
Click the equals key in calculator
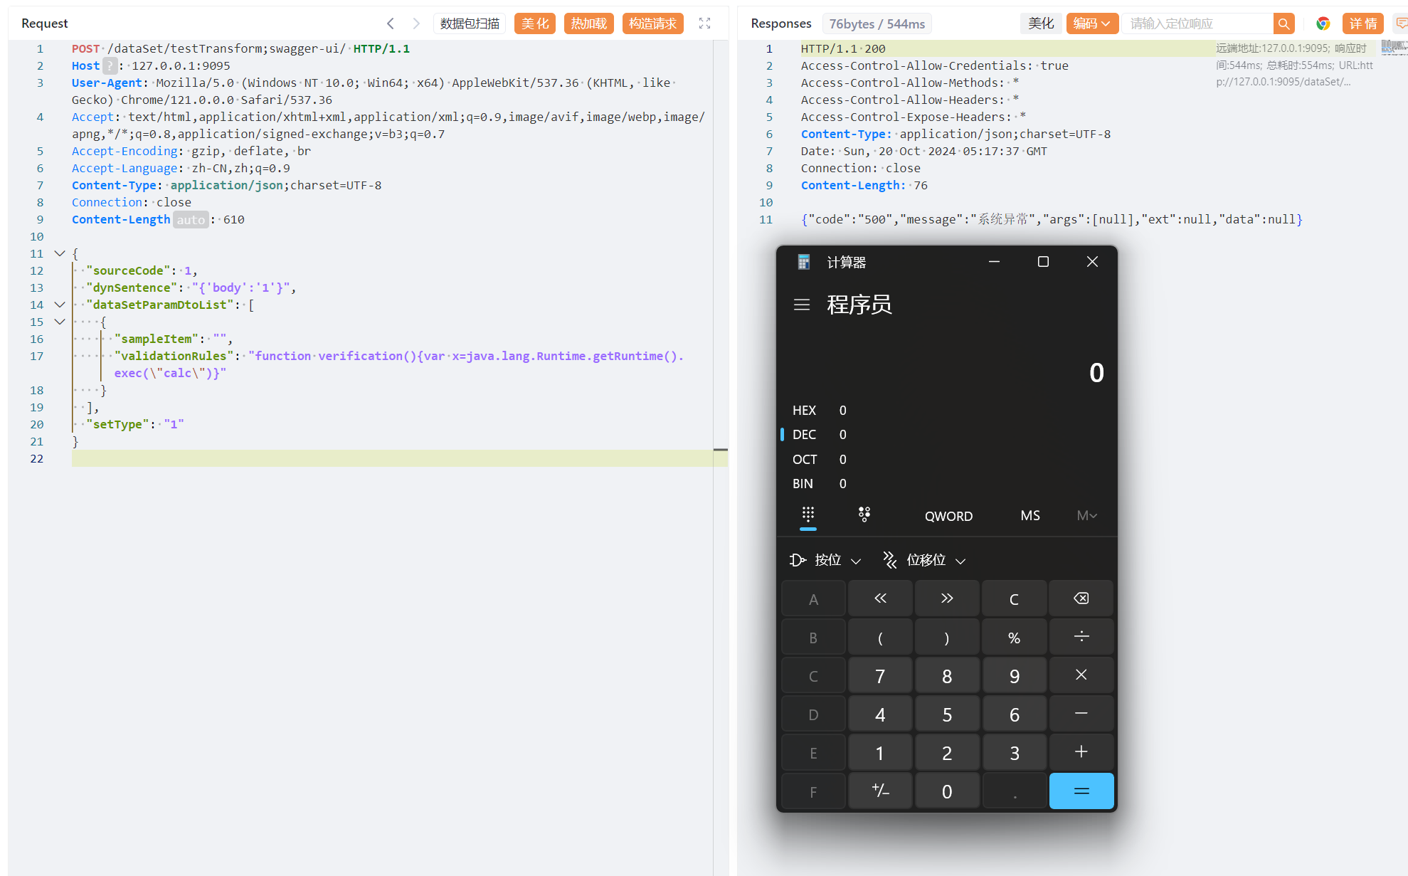[1081, 791]
